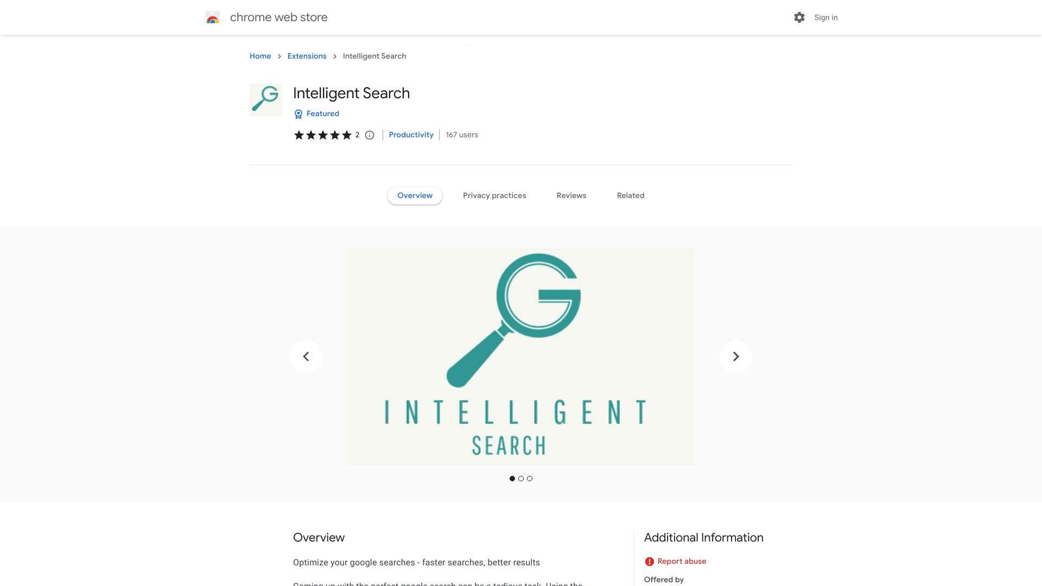Click the Intelligent Search extension icon
This screenshot has height=586, width=1042.
click(265, 99)
